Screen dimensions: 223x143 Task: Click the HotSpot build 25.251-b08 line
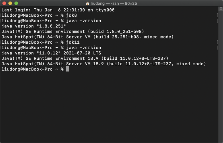[88, 37]
